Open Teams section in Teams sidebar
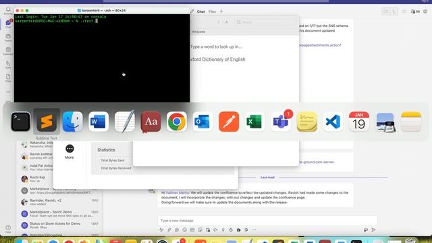 pos(8,38)
